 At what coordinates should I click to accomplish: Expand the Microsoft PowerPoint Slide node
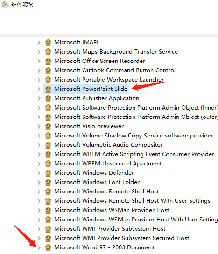[39, 89]
